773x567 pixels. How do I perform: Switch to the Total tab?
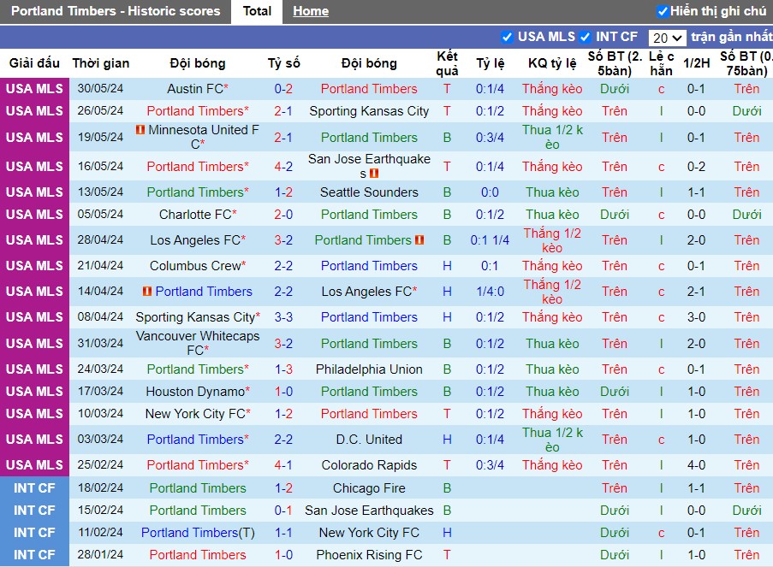coord(257,11)
